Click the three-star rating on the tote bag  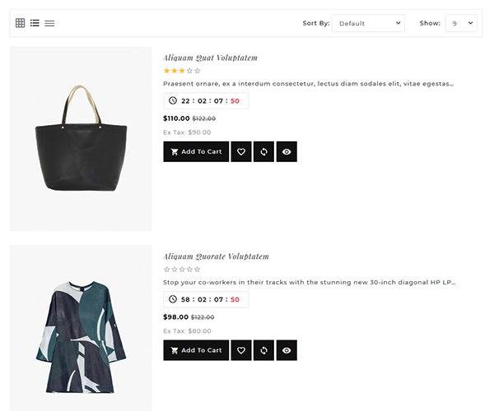(x=182, y=71)
